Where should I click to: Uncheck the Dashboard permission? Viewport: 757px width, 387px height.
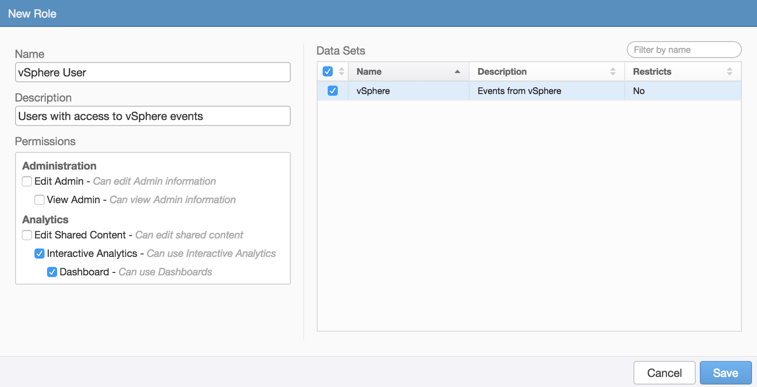coord(52,272)
